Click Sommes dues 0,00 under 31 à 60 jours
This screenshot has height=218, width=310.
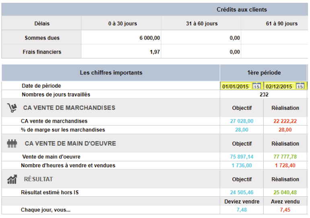pos(235,38)
